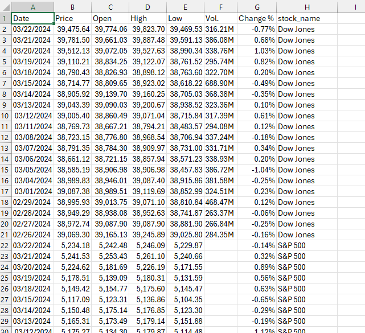Select column E header
The height and width of the screenshot is (333, 365).
[x=185, y=7]
